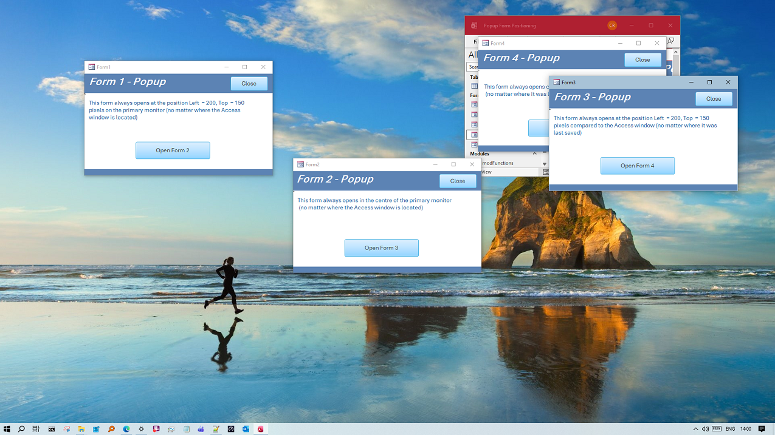Maximize the Form2 window
This screenshot has width=775, height=435.
453,164
